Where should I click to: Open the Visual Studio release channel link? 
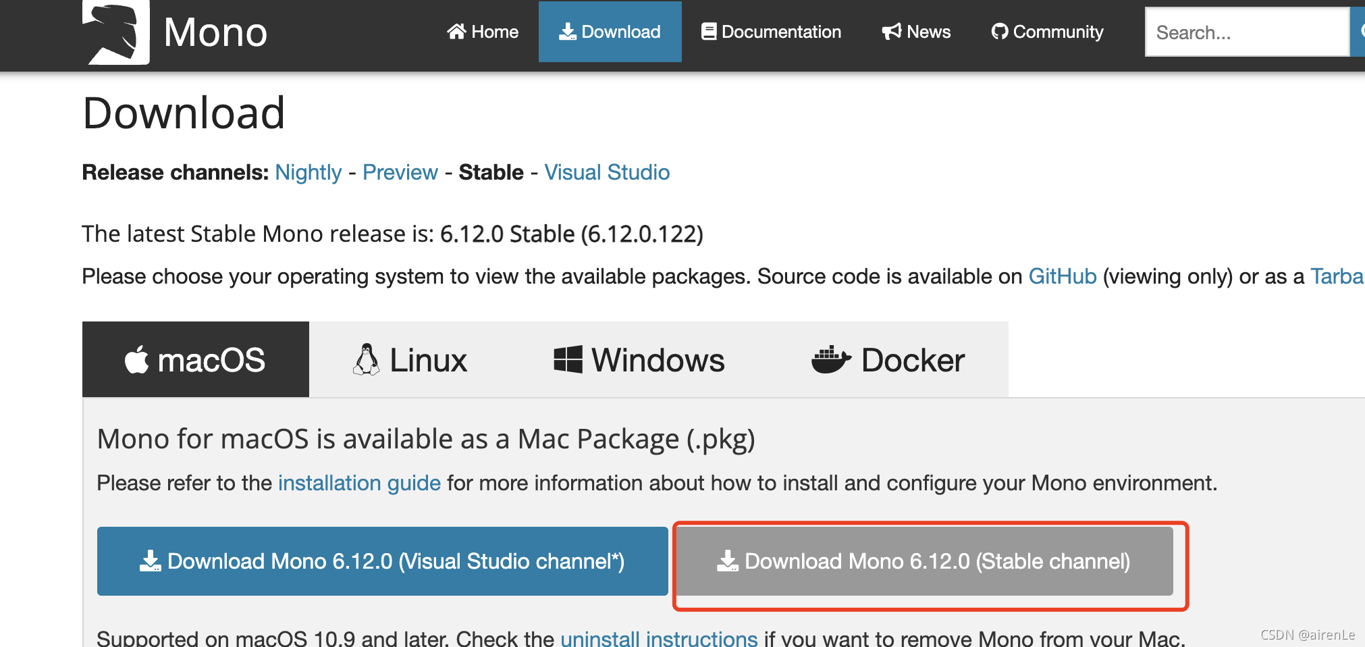point(607,172)
